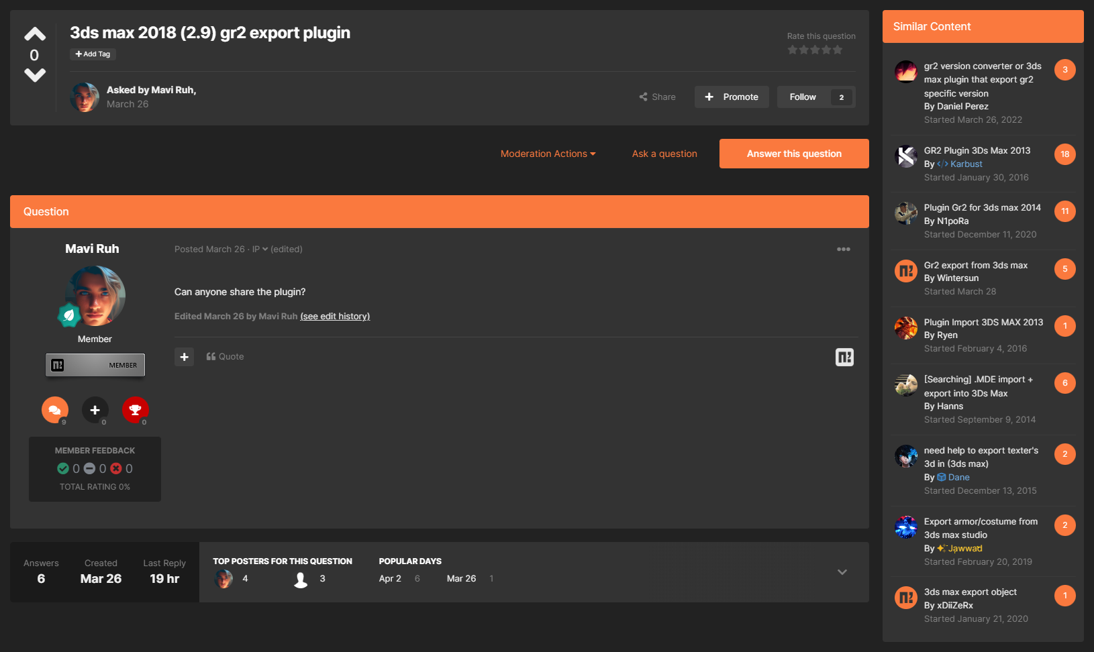Open the gr2 version converter topic

[983, 80]
